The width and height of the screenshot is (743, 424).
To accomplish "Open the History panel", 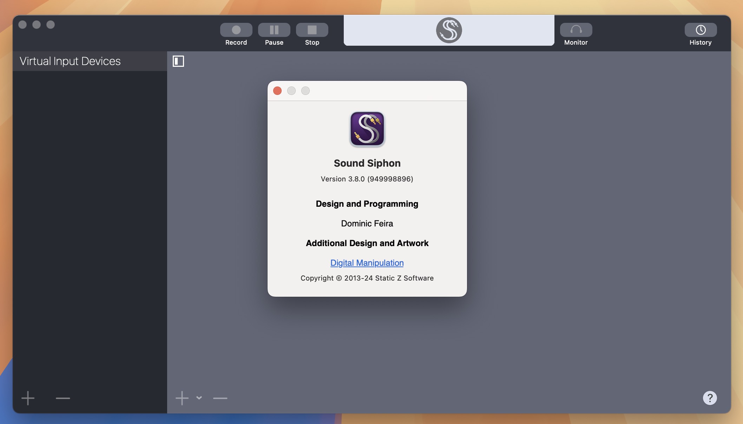I will (x=700, y=33).
